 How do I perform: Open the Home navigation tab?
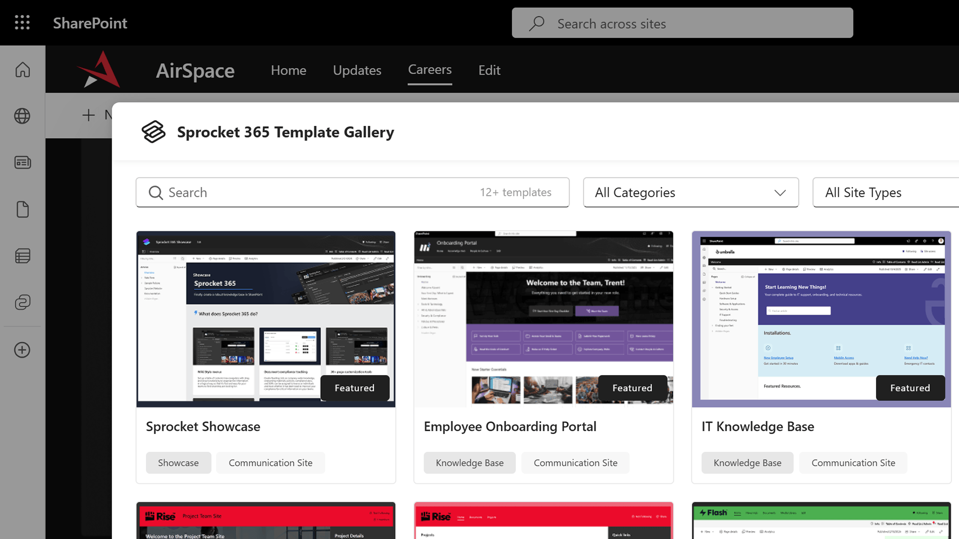tap(289, 70)
